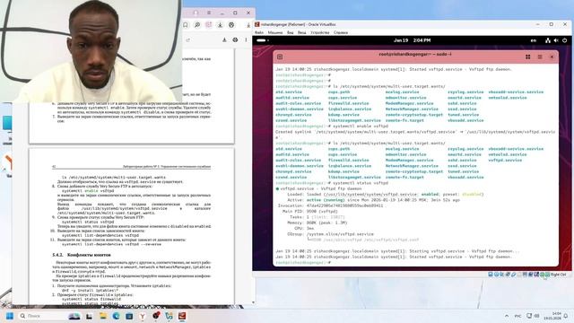Open new tab button in terminal header
Image resolution: width=574 pixels, height=323 pixels.
280,57
